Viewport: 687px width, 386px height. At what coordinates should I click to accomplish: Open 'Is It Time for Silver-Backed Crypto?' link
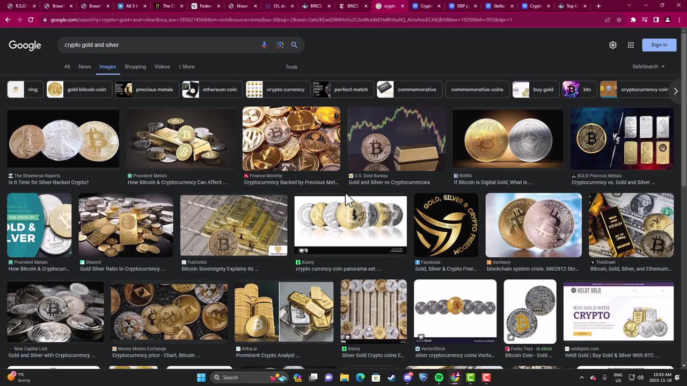click(x=48, y=182)
